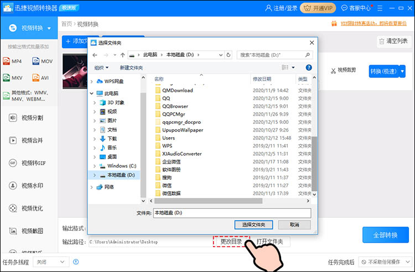Viewport: 415px width, 272px height.
Task: Expand 网络 tree node
Action: 91,187
